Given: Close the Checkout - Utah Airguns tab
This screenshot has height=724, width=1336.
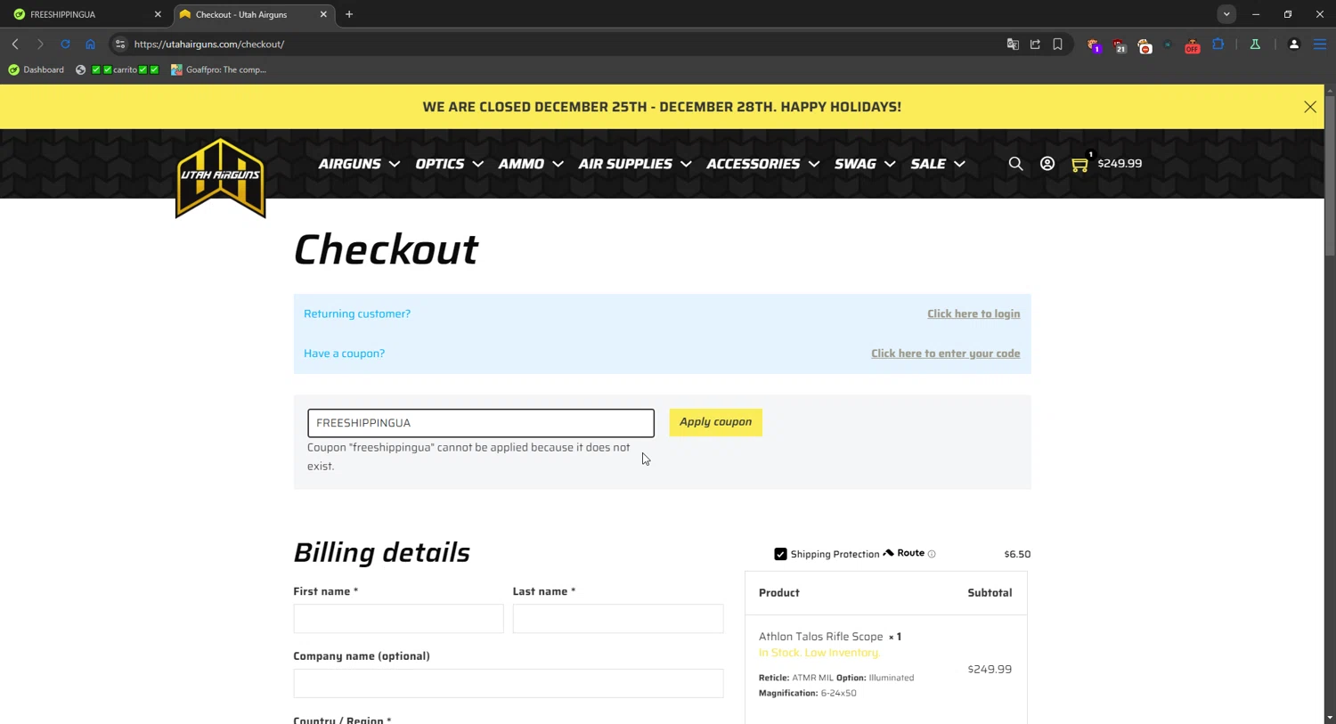Looking at the screenshot, I should pyautogui.click(x=323, y=14).
